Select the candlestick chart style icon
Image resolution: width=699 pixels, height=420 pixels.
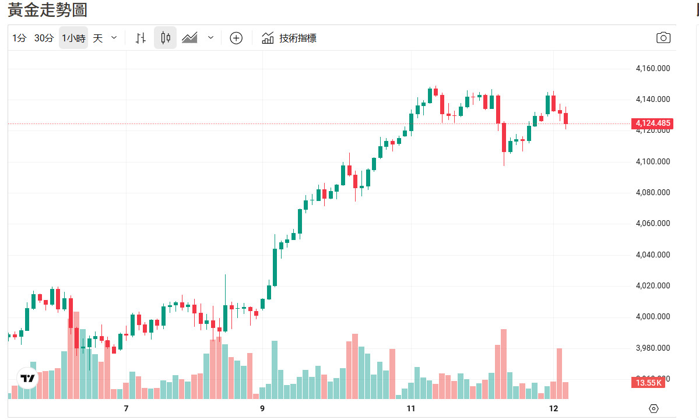click(166, 38)
